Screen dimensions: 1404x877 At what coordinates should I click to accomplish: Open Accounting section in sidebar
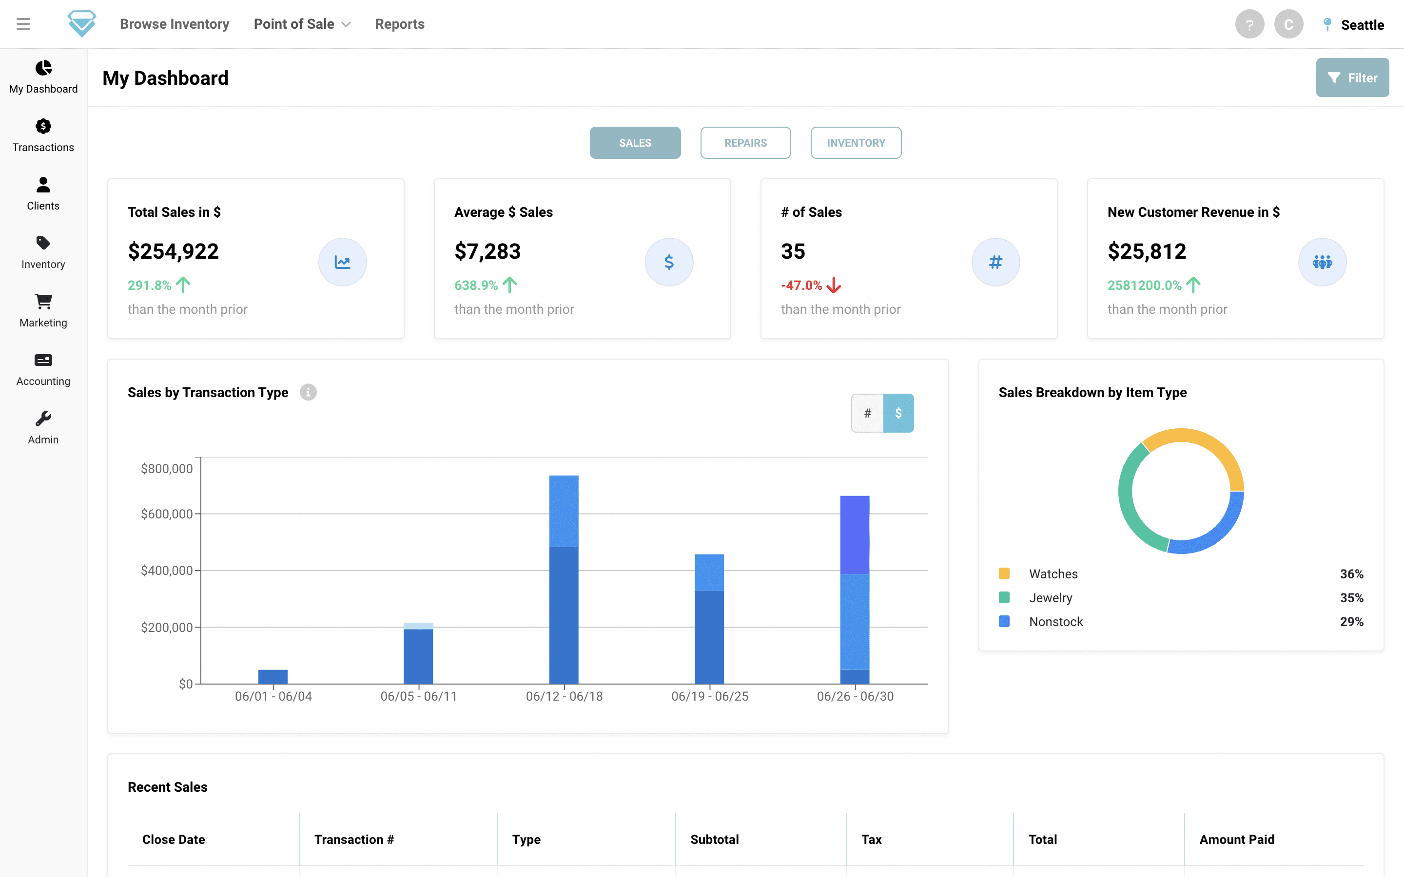(43, 360)
